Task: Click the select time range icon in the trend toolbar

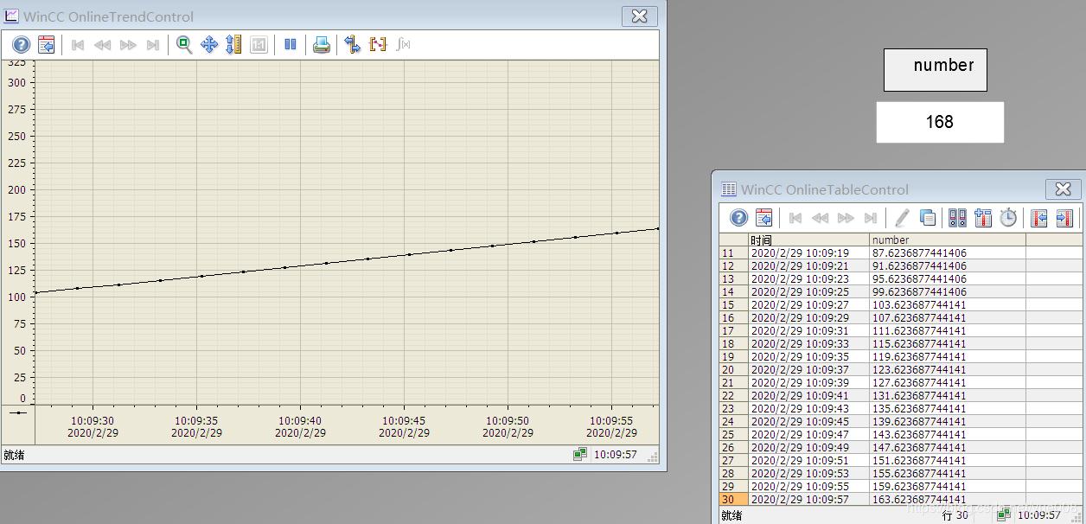Action: (353, 45)
